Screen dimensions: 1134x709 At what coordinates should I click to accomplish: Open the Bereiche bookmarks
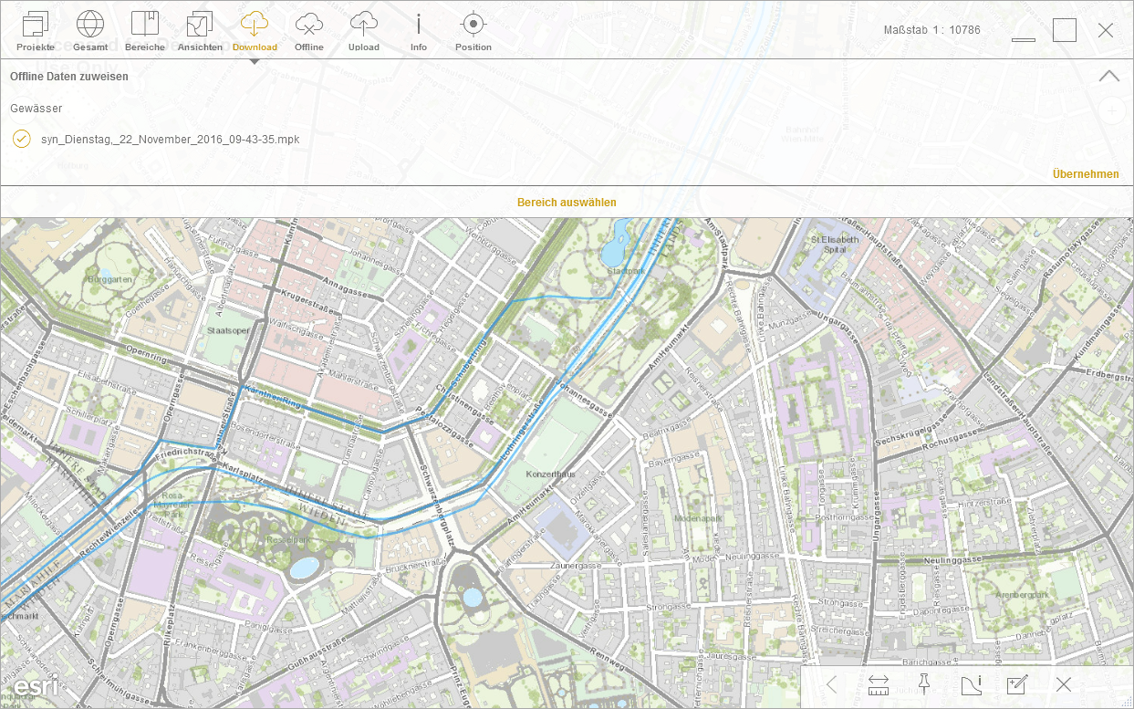coord(145,31)
